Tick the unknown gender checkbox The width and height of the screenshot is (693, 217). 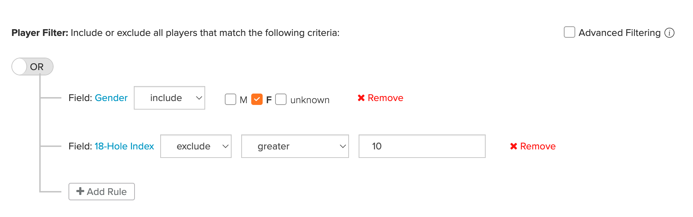(x=281, y=99)
